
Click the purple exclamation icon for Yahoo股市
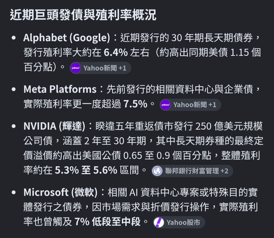click(159, 222)
